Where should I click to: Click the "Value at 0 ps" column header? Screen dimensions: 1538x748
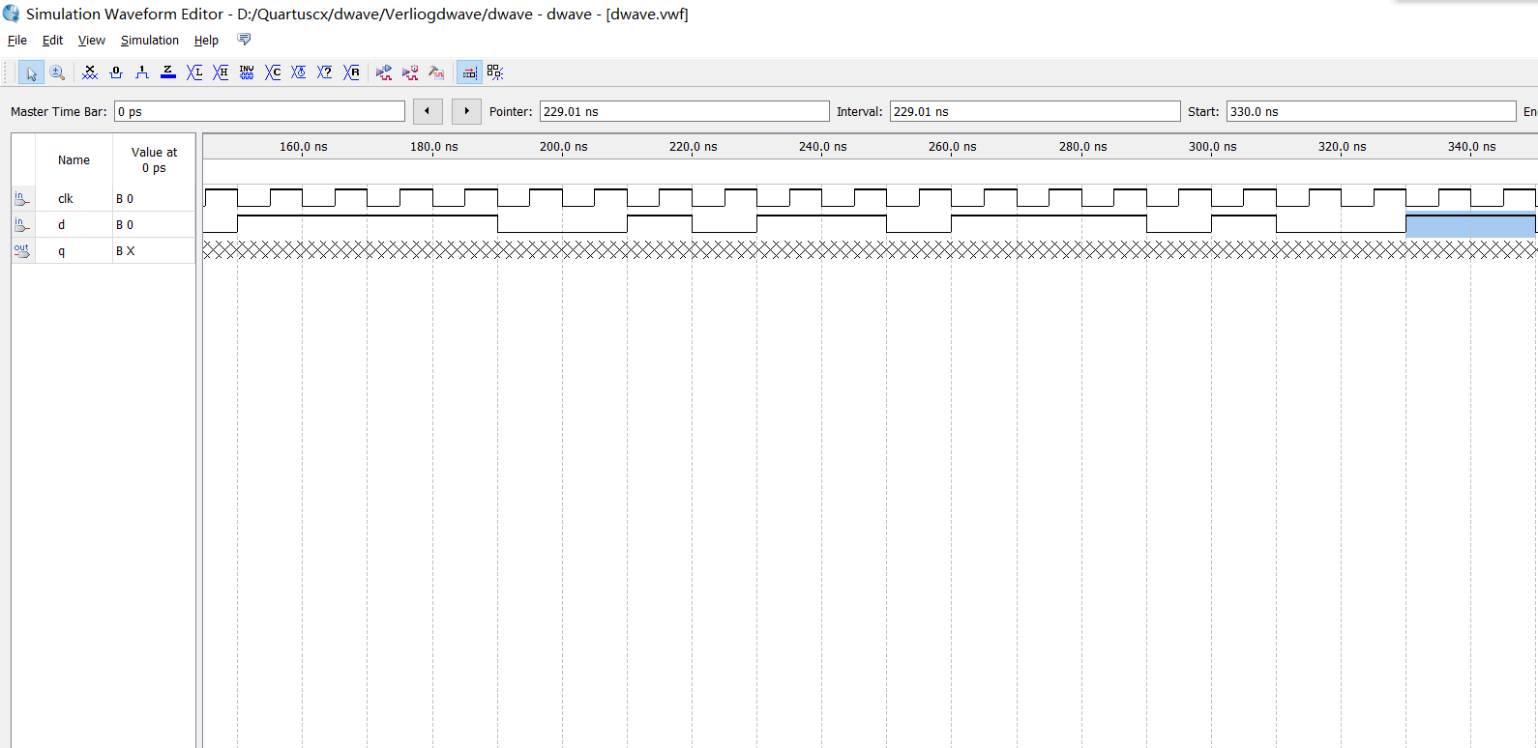tap(154, 160)
